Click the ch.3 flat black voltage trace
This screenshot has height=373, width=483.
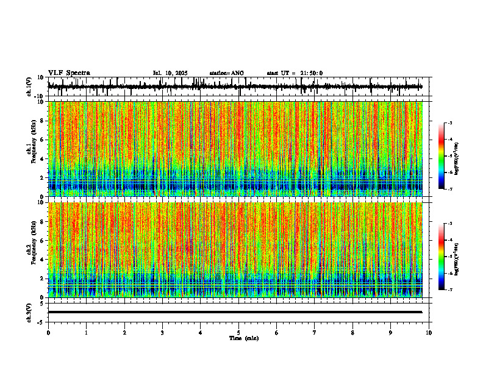tap(235, 312)
